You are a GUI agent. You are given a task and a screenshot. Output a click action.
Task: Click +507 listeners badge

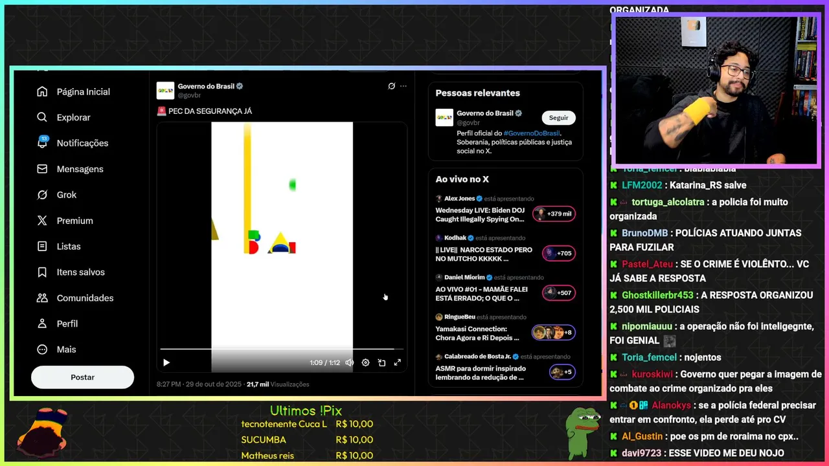click(x=559, y=293)
